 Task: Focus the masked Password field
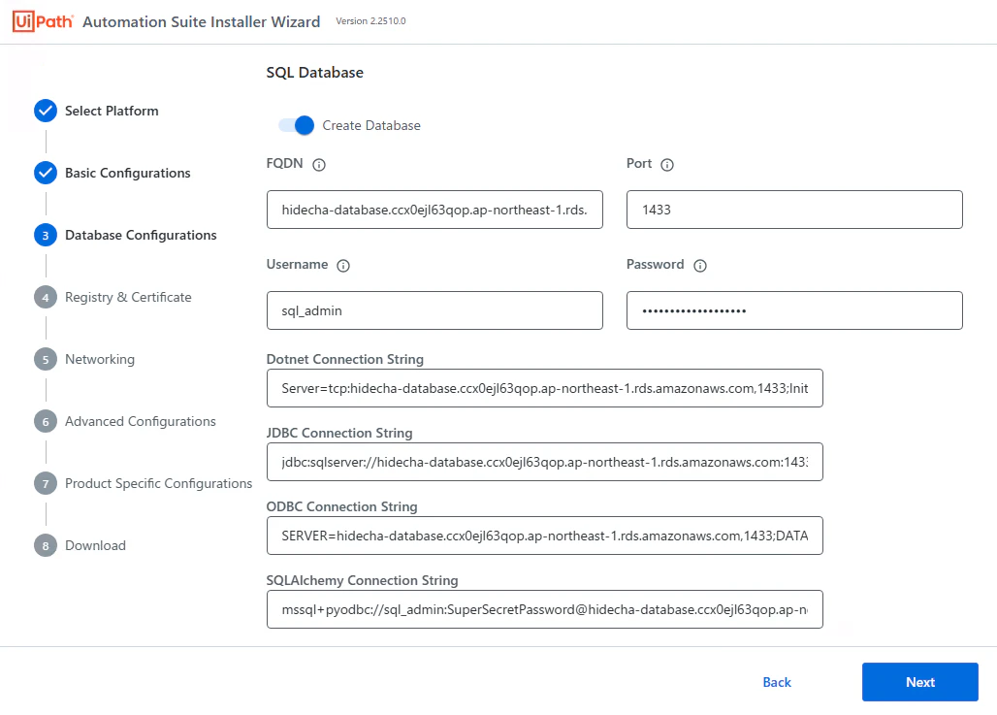794,310
